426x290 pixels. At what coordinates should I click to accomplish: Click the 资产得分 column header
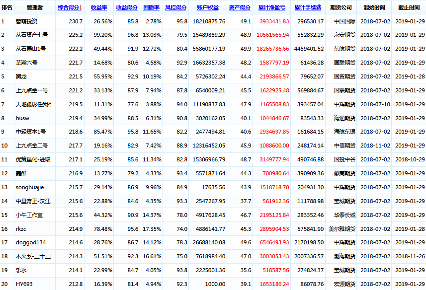tap(240, 8)
